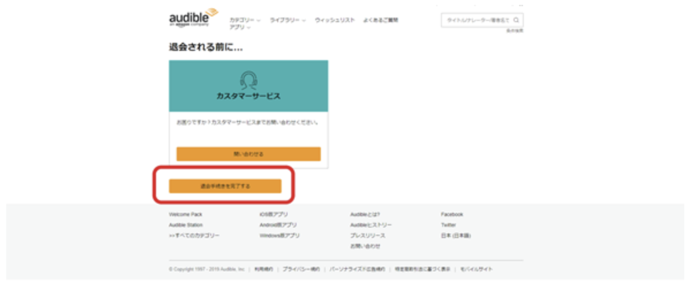Screen dimensions: 688x287
Task: Open the iOS版アプリ footer link
Action: pos(274,214)
